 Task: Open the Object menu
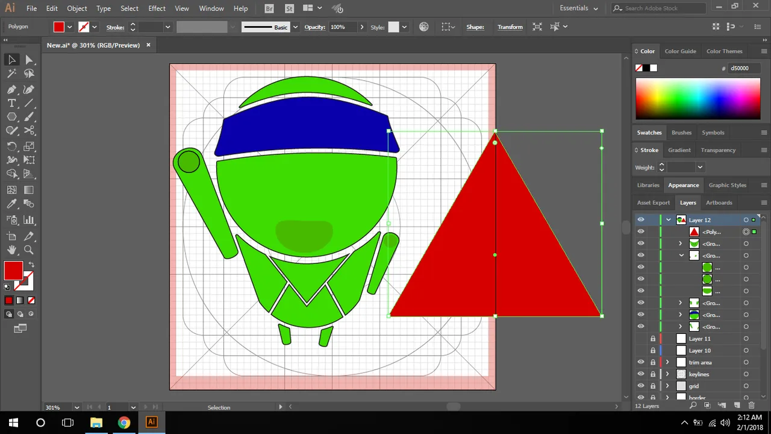[77, 8]
